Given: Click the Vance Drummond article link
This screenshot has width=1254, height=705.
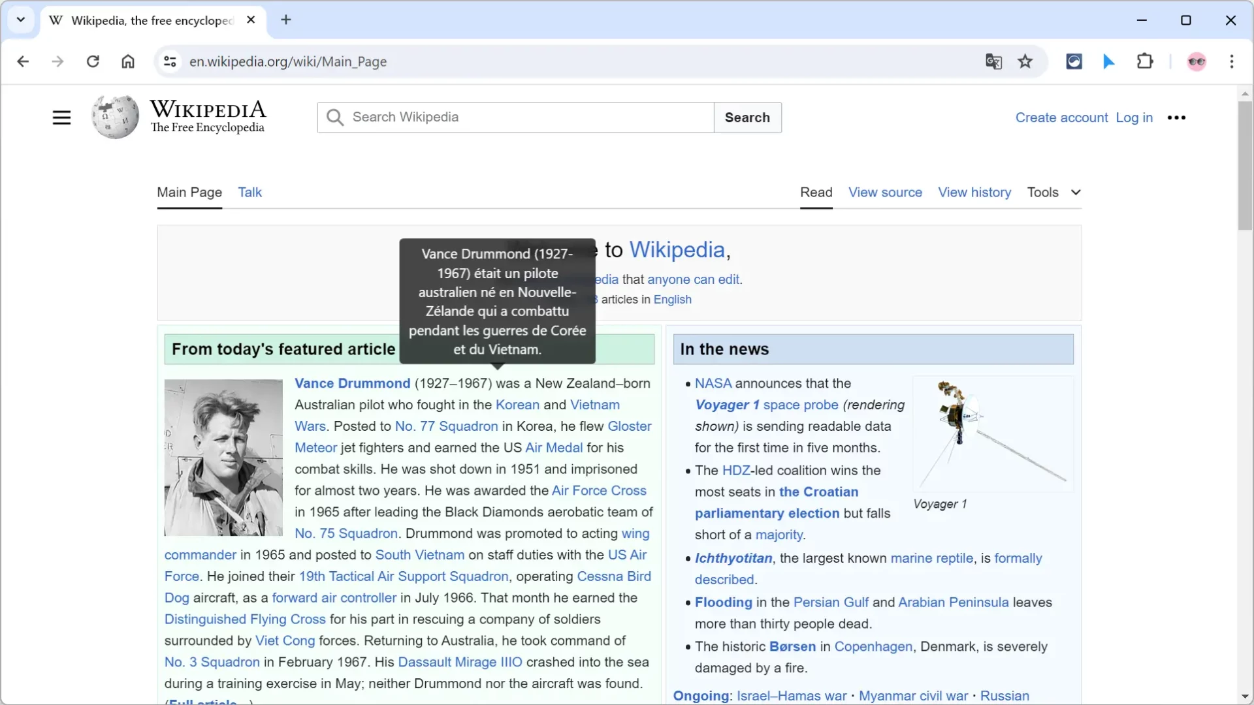Looking at the screenshot, I should point(351,382).
